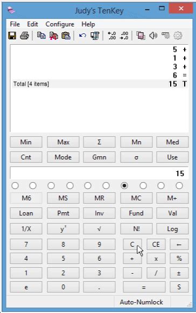The height and width of the screenshot is (313, 196).
Task: Open the File menu
Action: pyautogui.click(x=15, y=24)
